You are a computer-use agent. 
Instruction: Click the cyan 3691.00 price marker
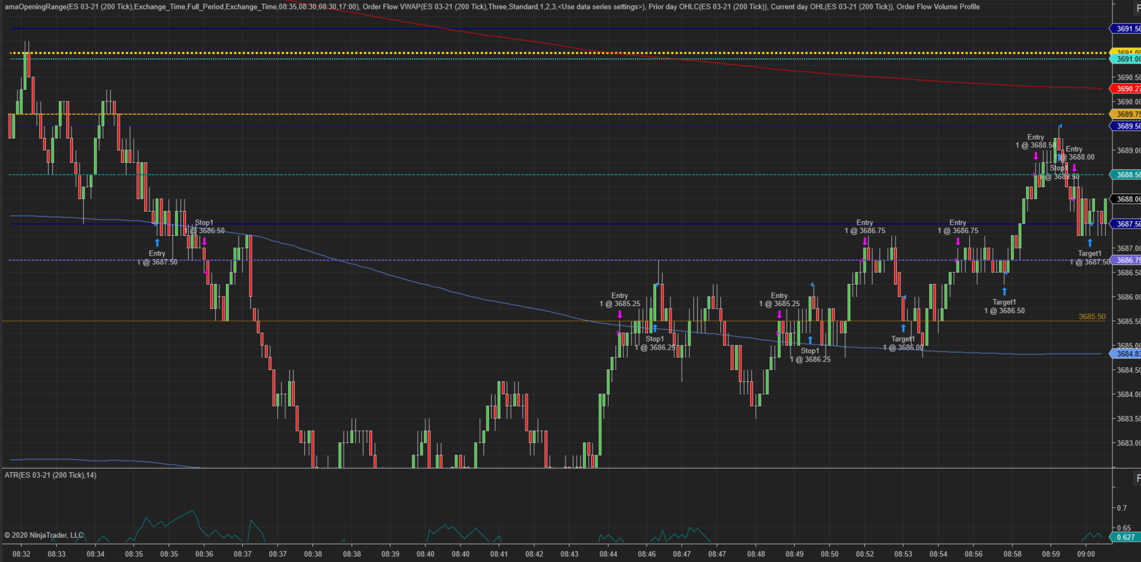tap(1126, 60)
